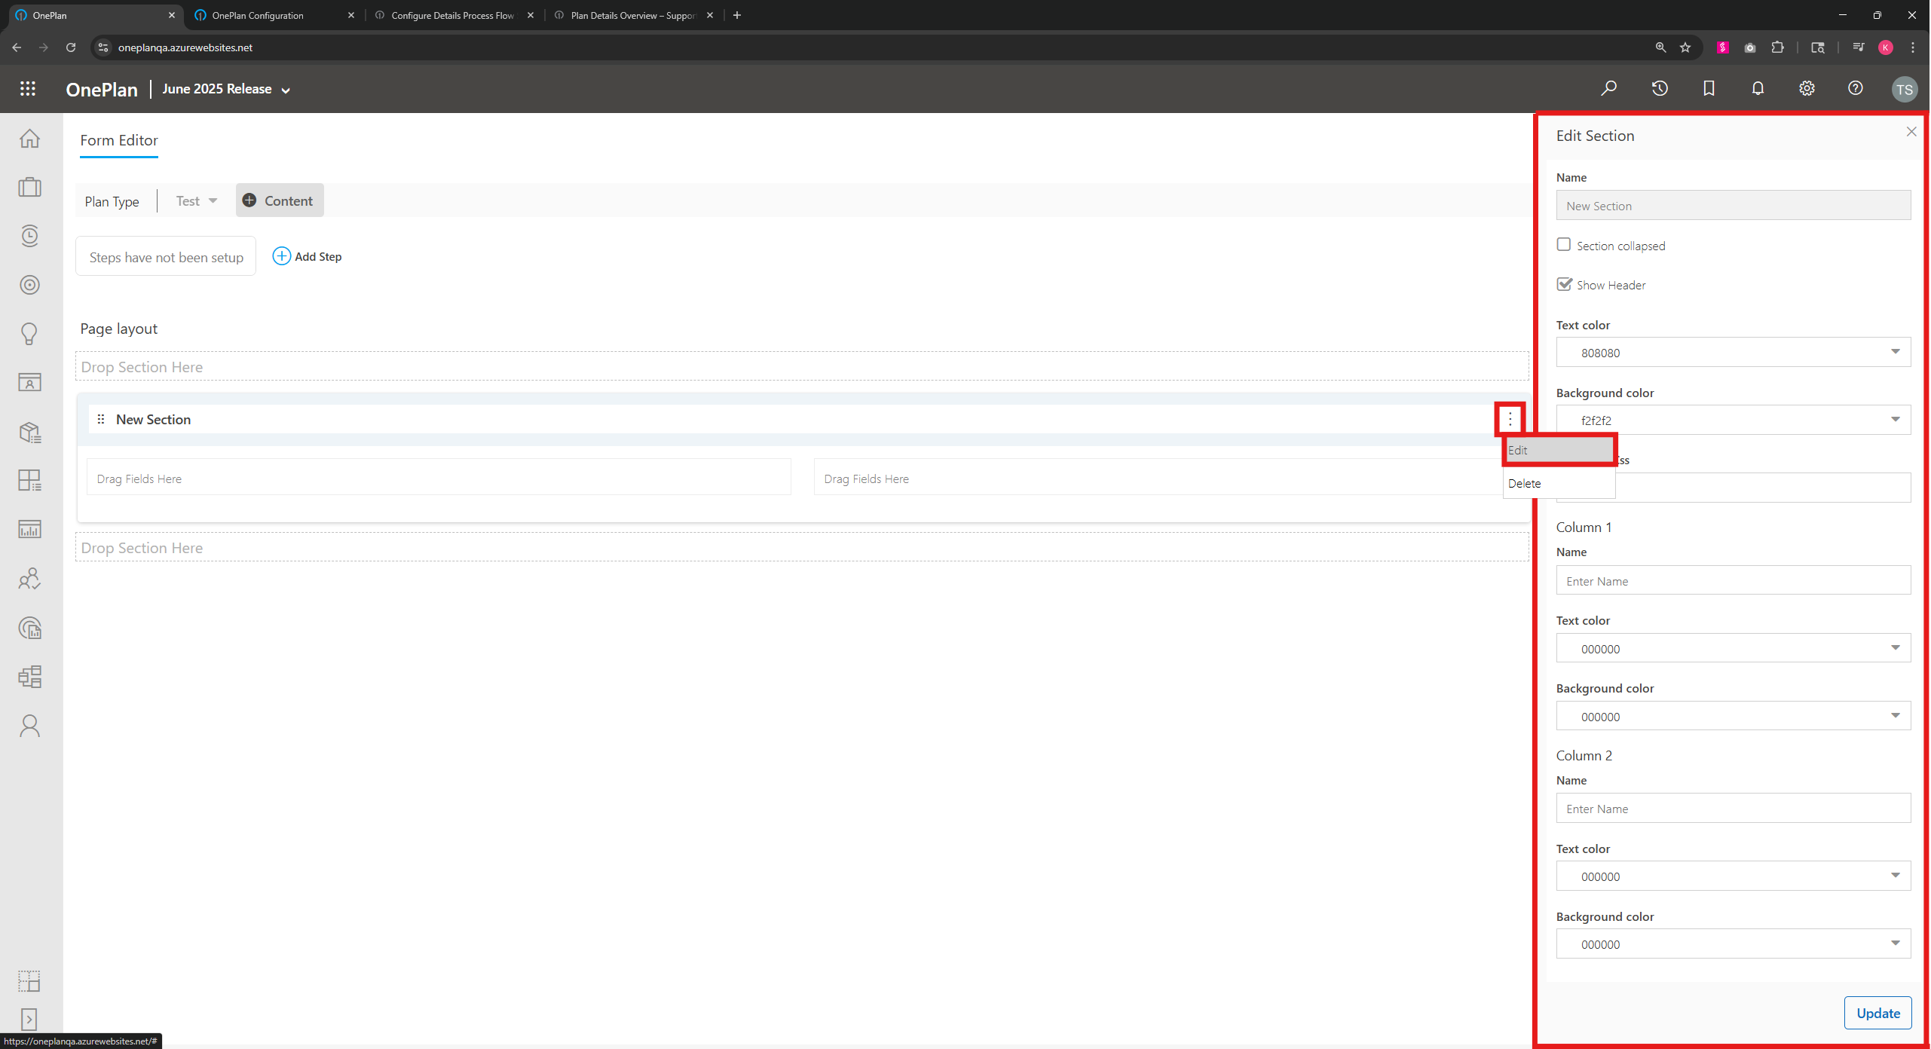This screenshot has height=1049, width=1931.
Task: Open the settings gear icon in header
Action: click(1807, 89)
